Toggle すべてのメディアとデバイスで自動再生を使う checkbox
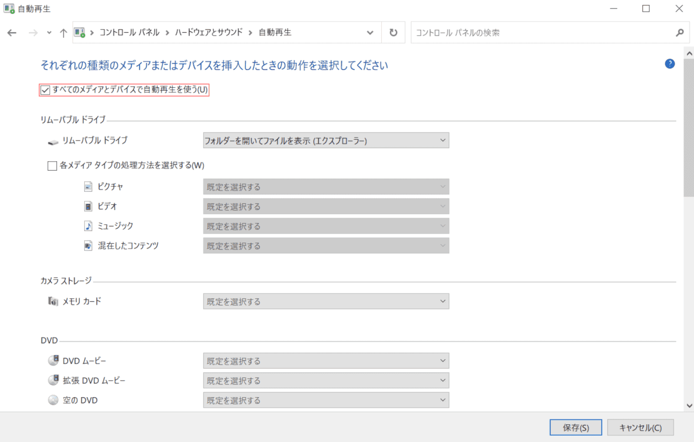Viewport: 694px width, 442px height. click(45, 90)
